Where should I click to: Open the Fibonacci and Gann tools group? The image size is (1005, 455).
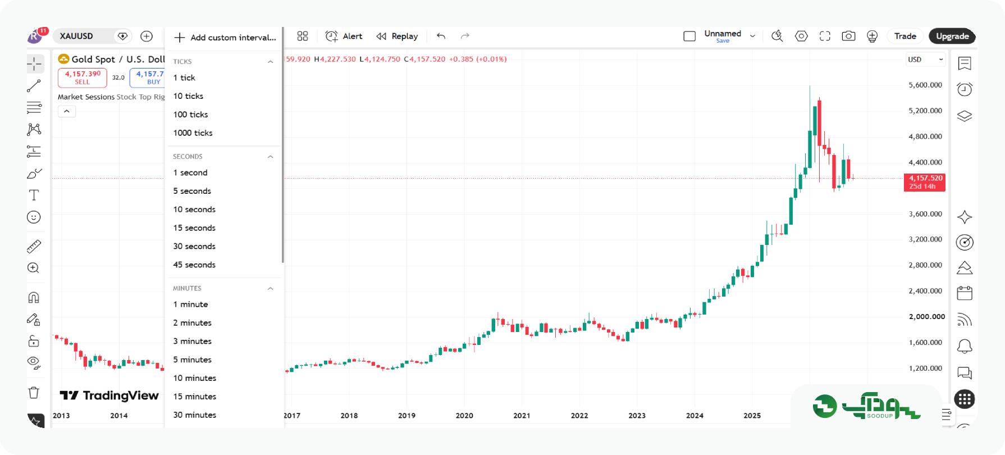pyautogui.click(x=34, y=107)
